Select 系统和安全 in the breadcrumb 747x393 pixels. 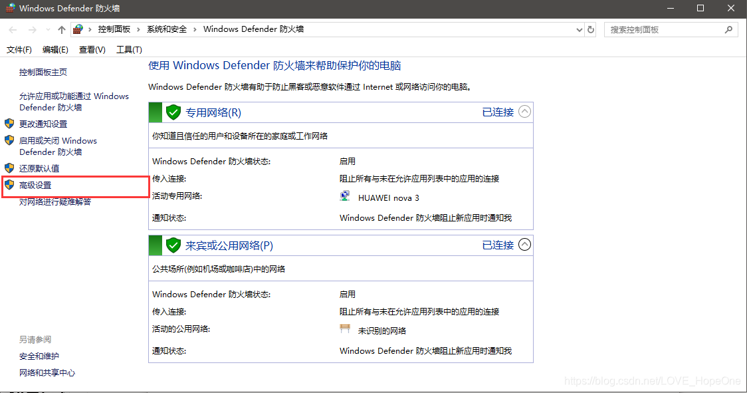tap(167, 29)
